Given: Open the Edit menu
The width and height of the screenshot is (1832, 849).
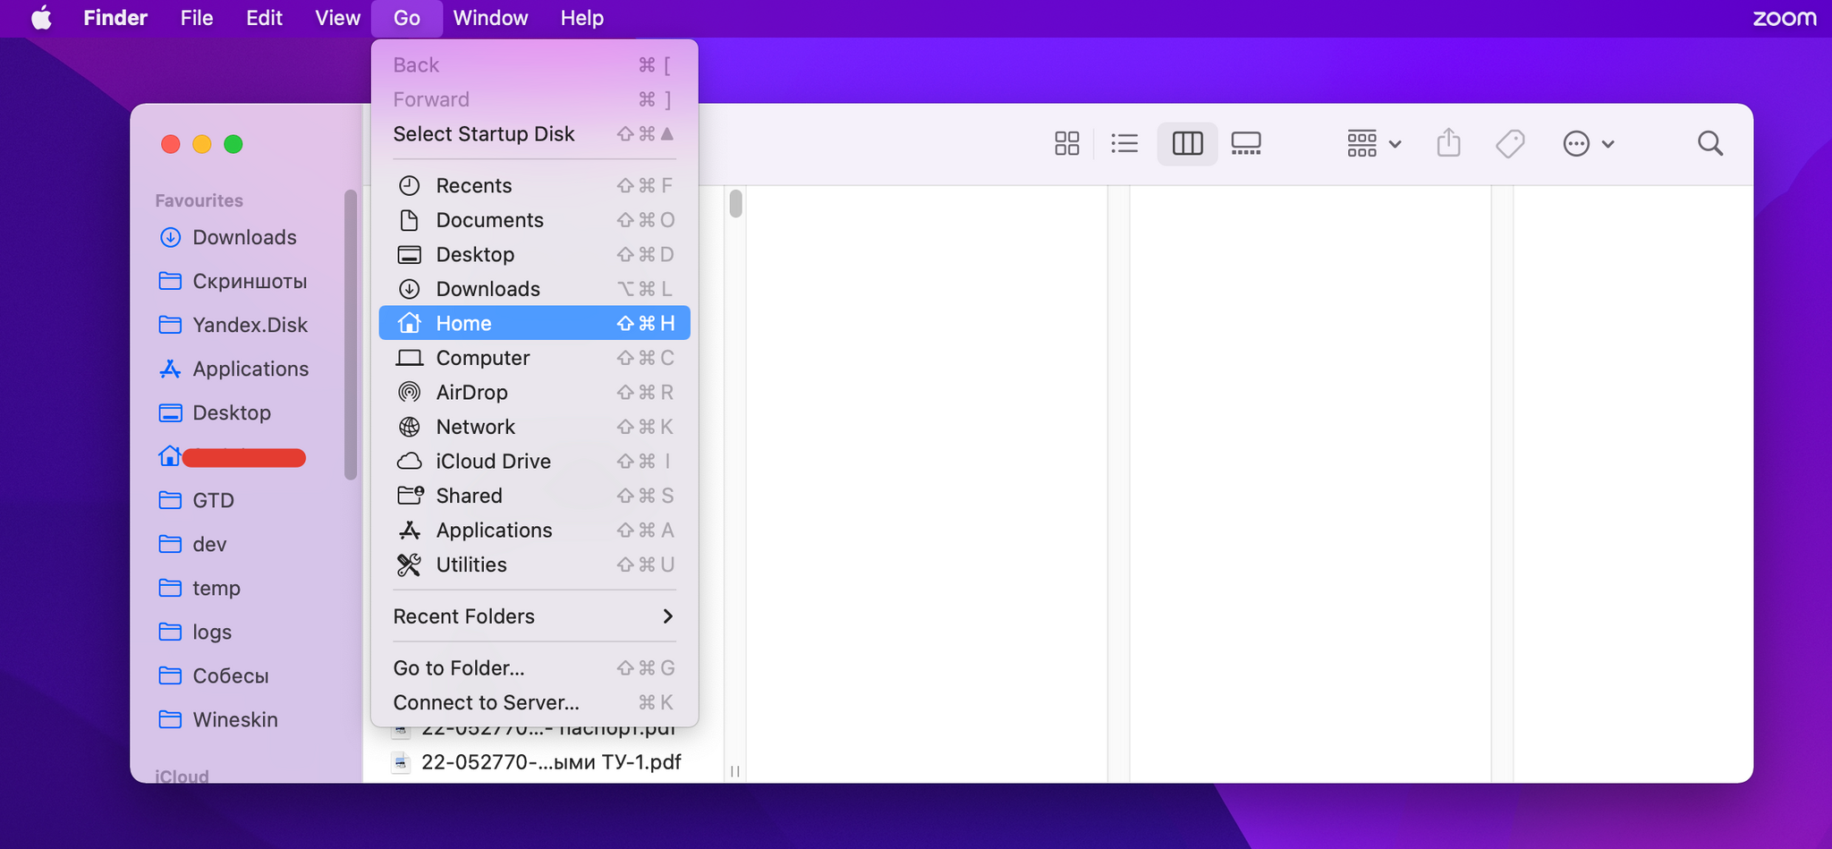Looking at the screenshot, I should (264, 18).
